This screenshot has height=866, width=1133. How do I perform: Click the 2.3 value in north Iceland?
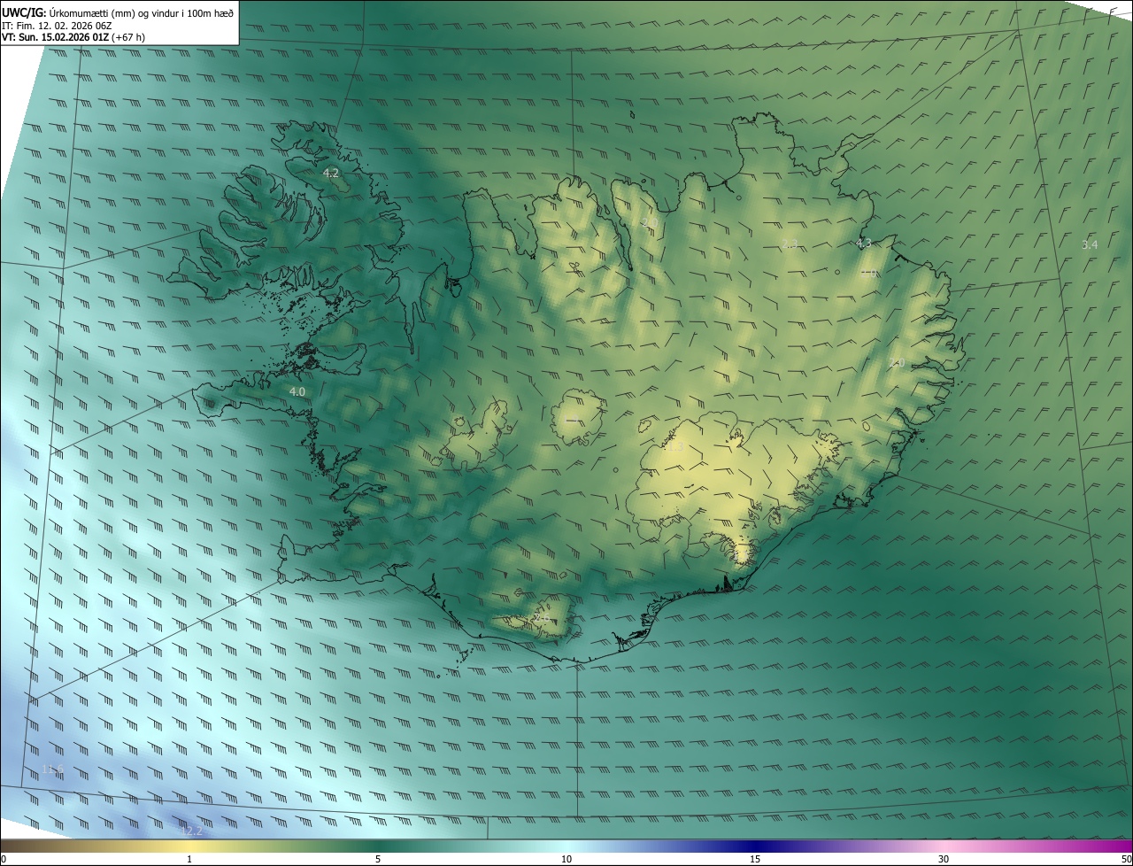tap(790, 244)
